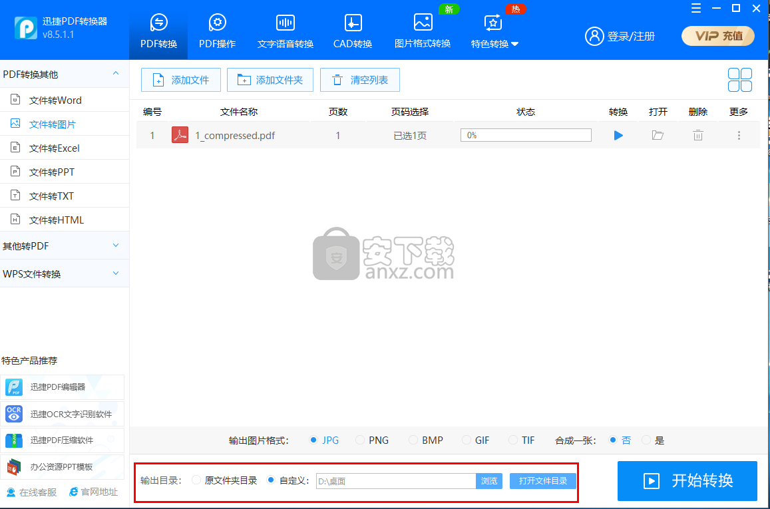The width and height of the screenshot is (770, 509).
Task: Switch to the grid view layout icon
Action: [x=739, y=80]
